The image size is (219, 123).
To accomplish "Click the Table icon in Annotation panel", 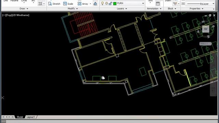I will point(158,4).
